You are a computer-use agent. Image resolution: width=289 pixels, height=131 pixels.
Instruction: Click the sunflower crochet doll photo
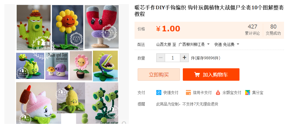click(x=68, y=28)
